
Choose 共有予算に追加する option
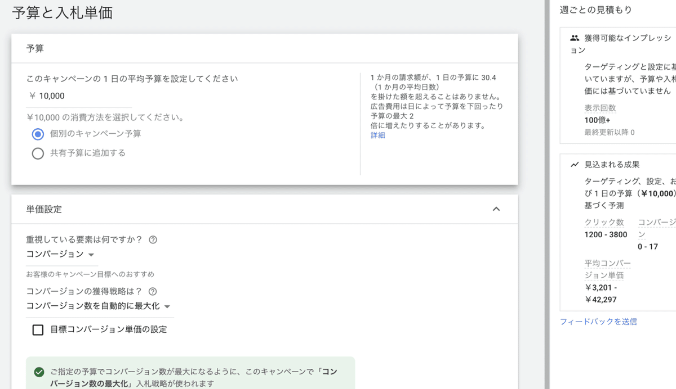[38, 152]
